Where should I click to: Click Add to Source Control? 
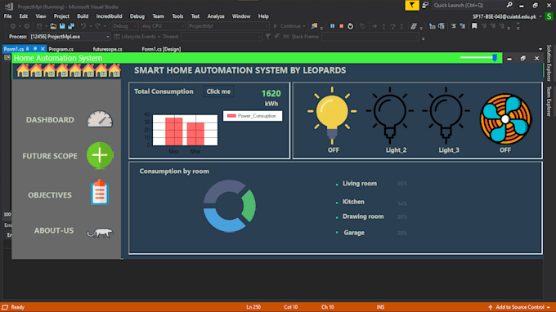pyautogui.click(x=520, y=307)
